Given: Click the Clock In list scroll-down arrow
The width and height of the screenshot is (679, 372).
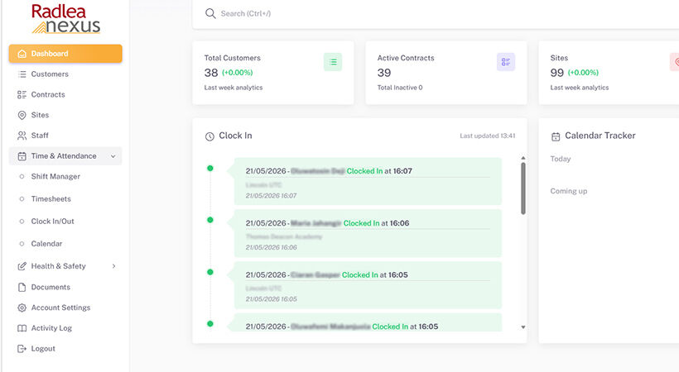Looking at the screenshot, I should pyautogui.click(x=523, y=327).
